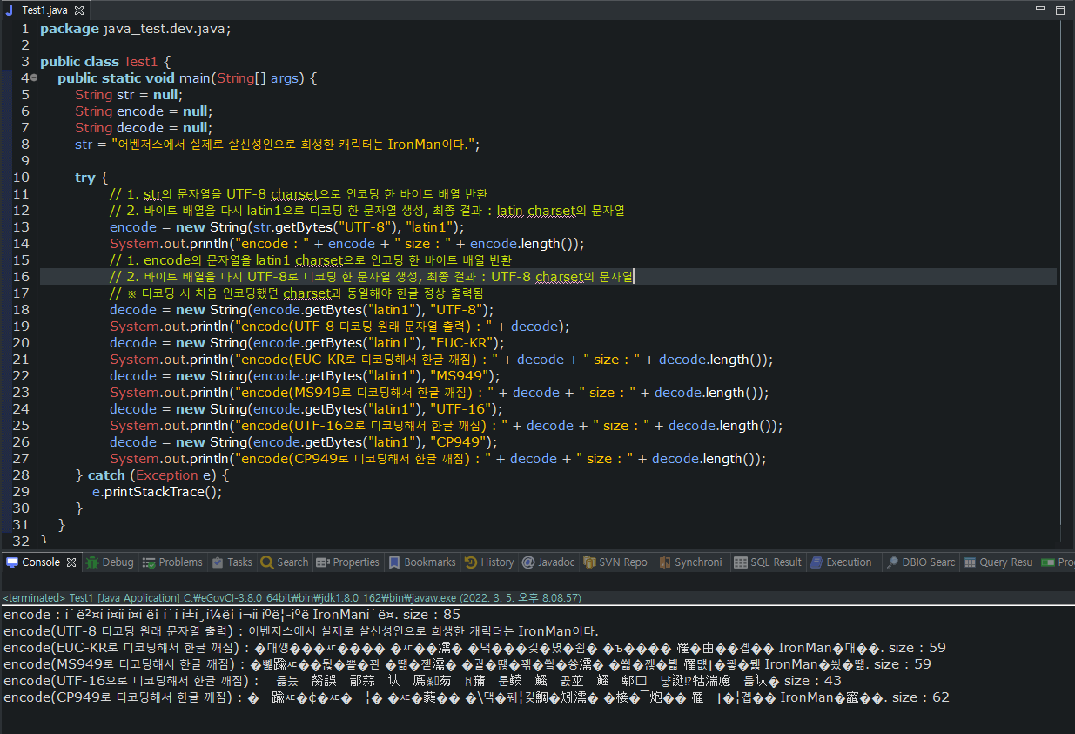Switch to the Console tab

[40, 562]
